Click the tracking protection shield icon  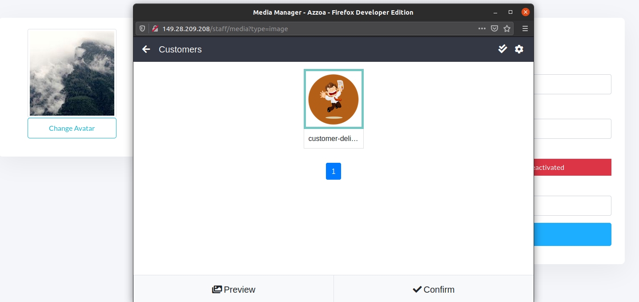pyautogui.click(x=142, y=28)
